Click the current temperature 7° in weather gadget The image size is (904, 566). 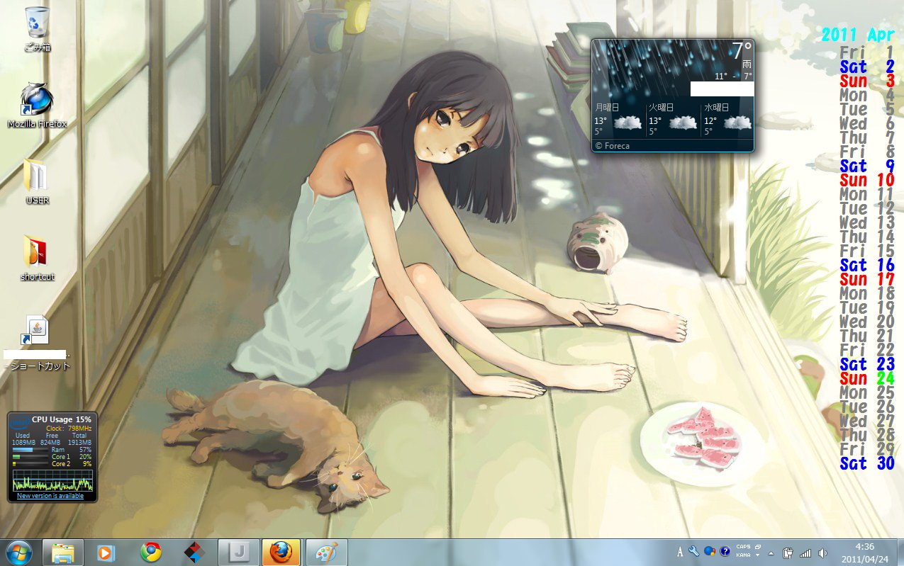pyautogui.click(x=742, y=51)
